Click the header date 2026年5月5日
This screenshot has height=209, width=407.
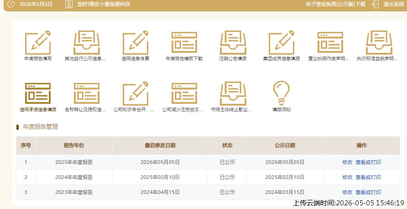[36, 4]
